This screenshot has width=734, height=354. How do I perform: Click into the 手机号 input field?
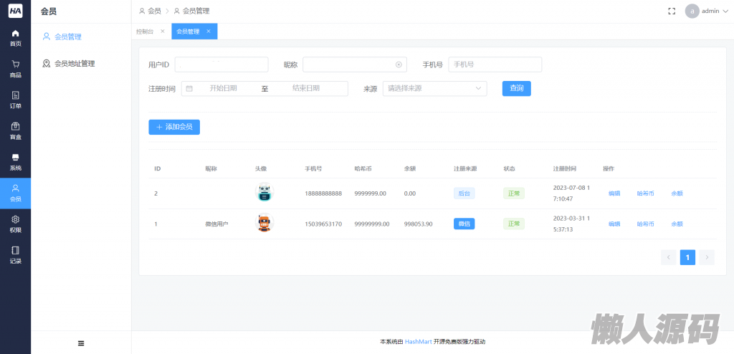coord(495,64)
